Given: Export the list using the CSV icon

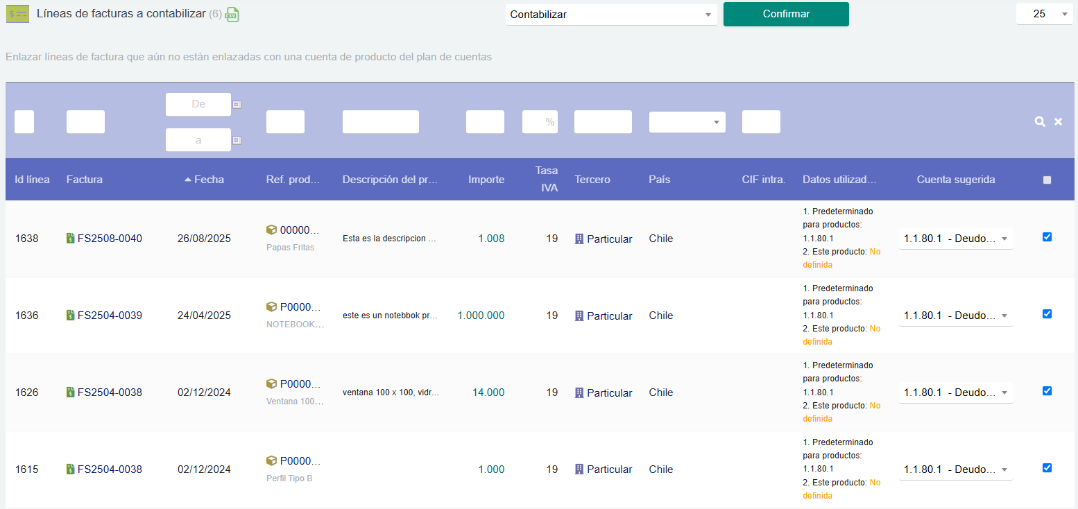Looking at the screenshot, I should pos(233,14).
